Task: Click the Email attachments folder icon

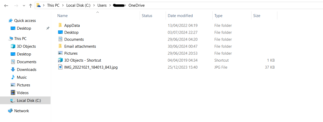Action: pos(60,46)
